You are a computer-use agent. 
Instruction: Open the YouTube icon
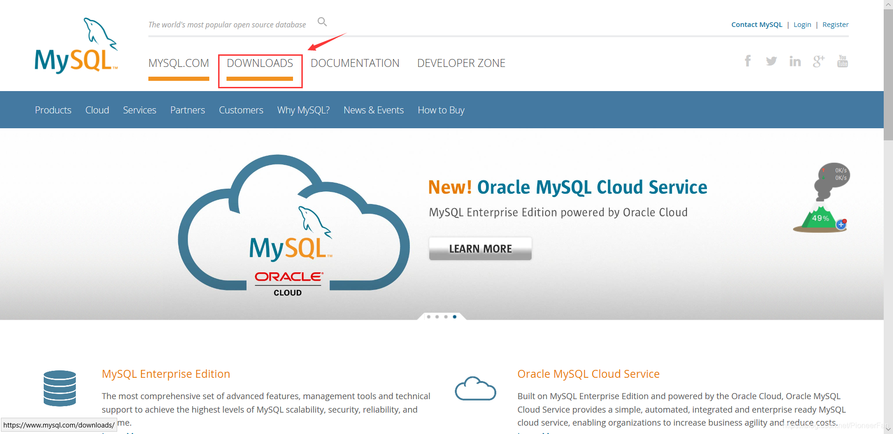(842, 61)
